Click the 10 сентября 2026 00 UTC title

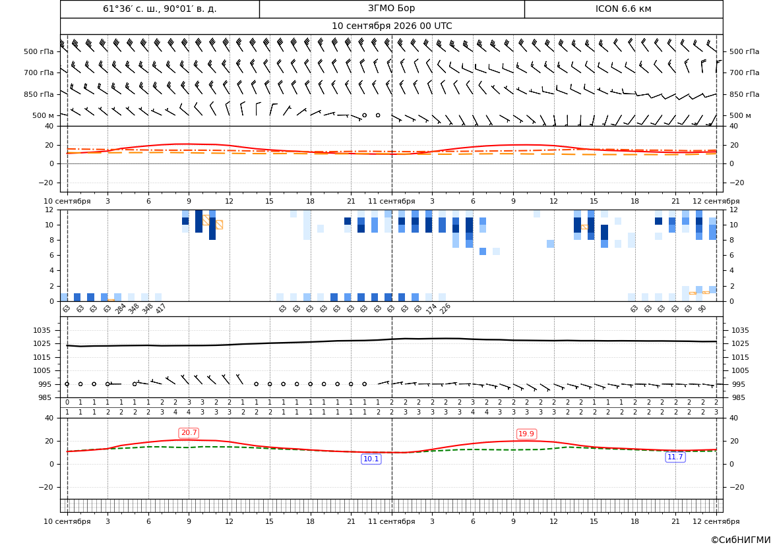(x=392, y=26)
